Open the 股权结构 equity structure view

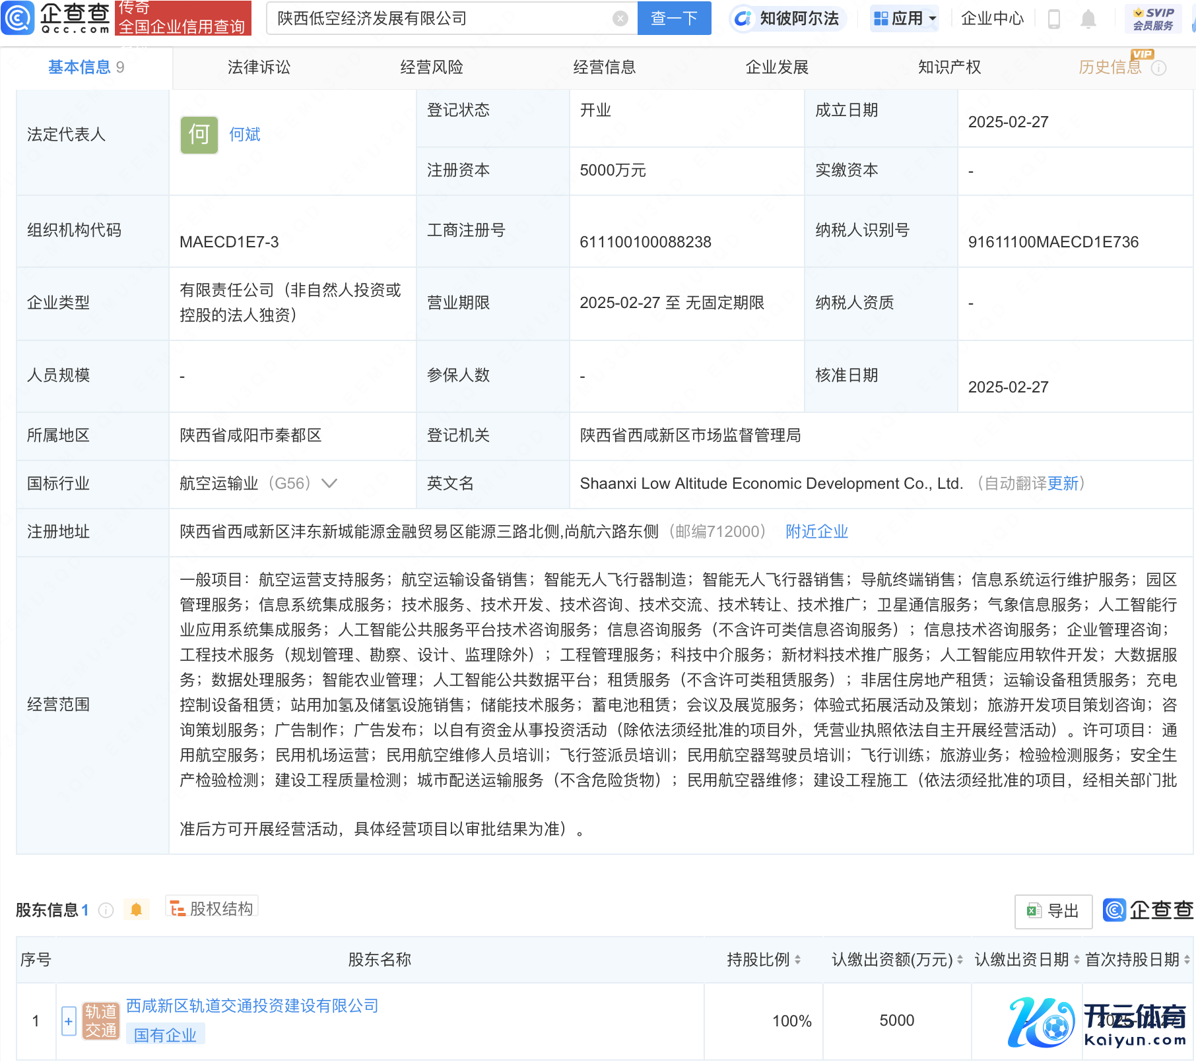coord(212,909)
